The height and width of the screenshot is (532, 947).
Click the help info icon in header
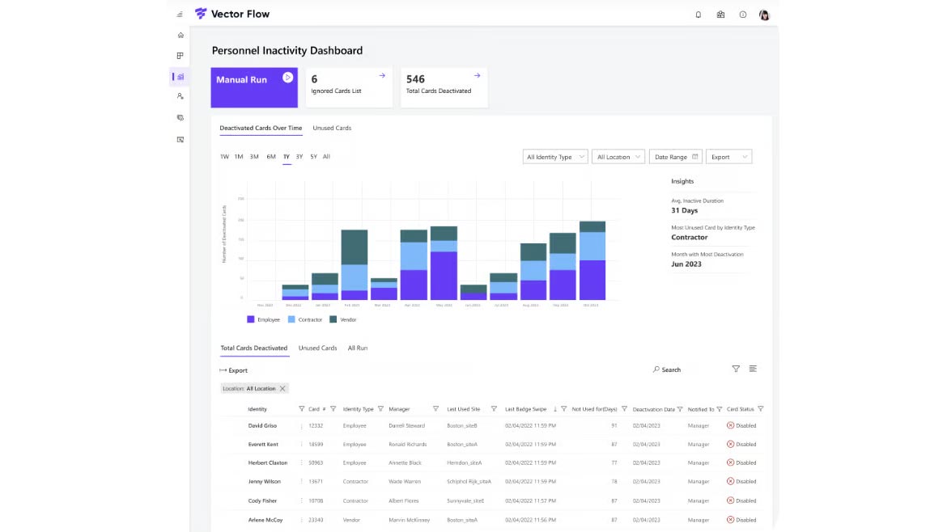pos(743,15)
